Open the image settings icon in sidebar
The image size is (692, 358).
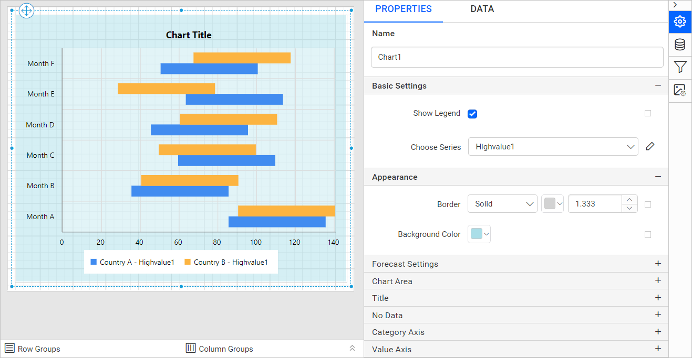click(x=680, y=90)
